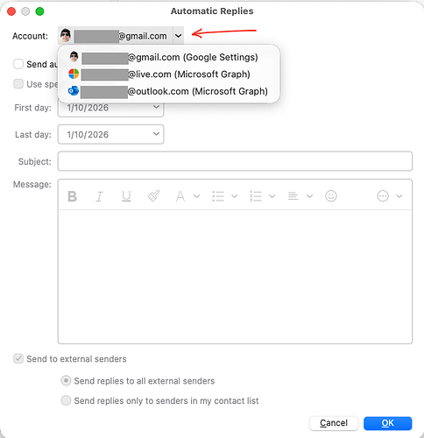Select the highlight brush formatting icon

click(x=153, y=196)
